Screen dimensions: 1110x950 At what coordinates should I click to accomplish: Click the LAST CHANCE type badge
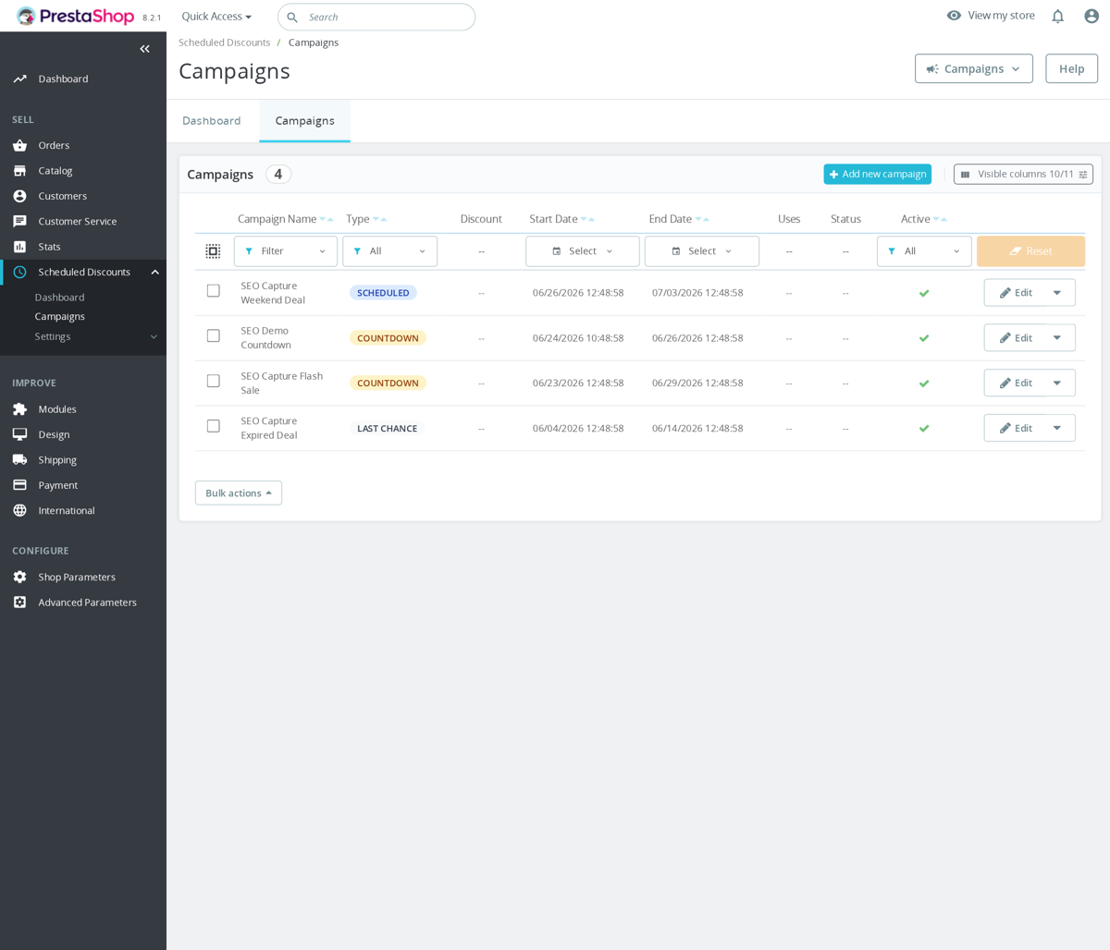[x=387, y=429]
